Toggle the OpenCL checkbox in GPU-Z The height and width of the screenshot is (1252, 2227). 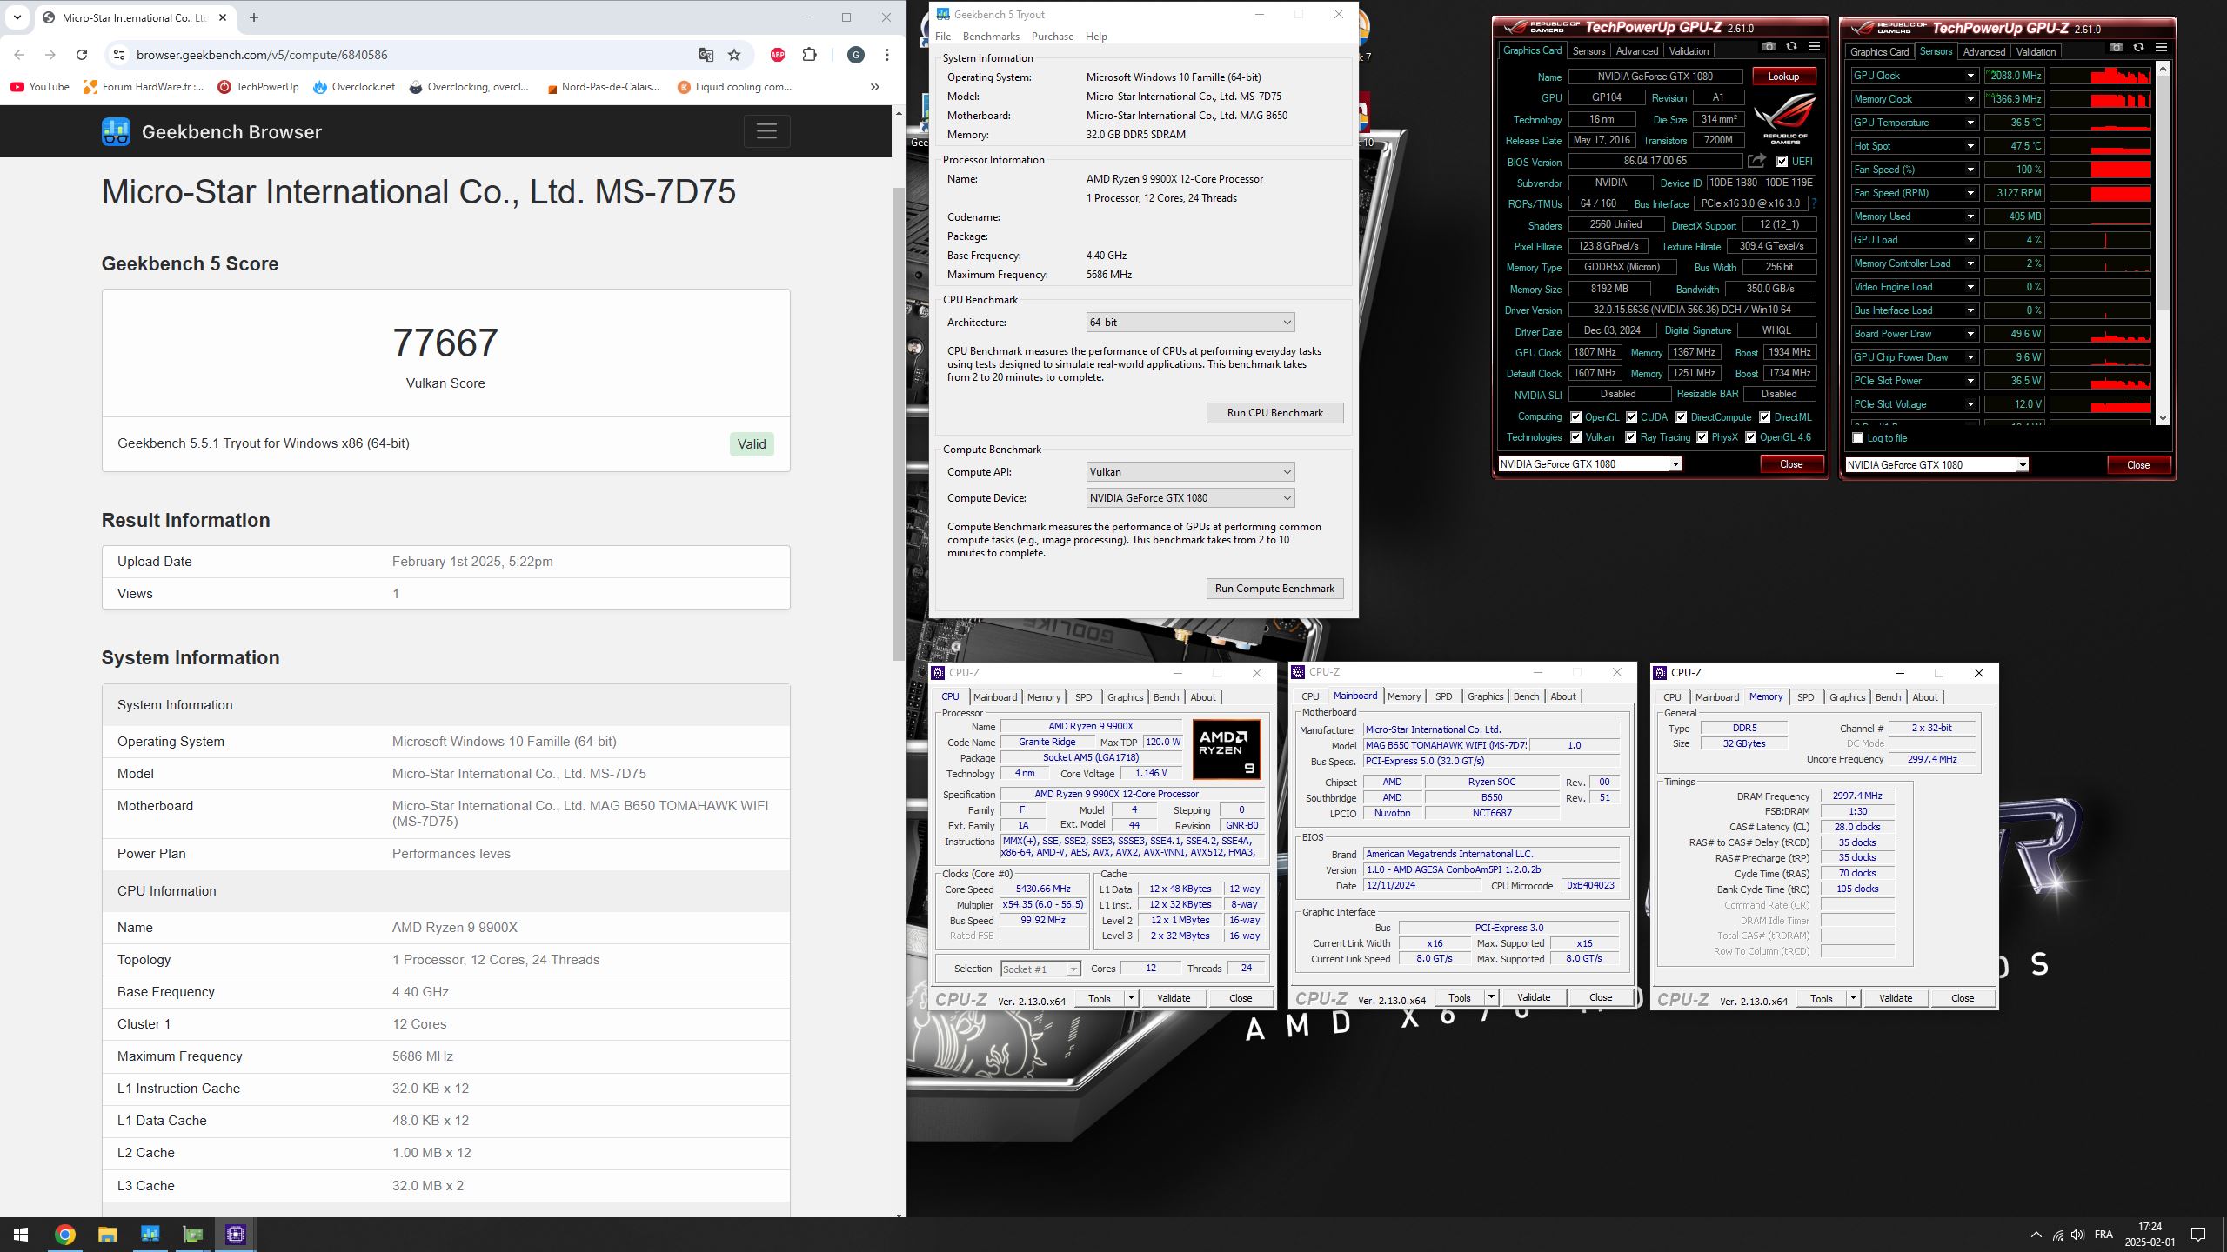click(x=1575, y=417)
